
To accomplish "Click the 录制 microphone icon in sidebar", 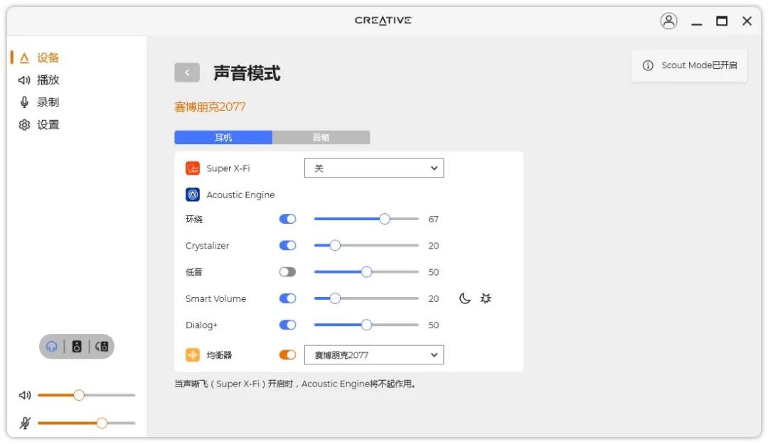I will (x=25, y=102).
